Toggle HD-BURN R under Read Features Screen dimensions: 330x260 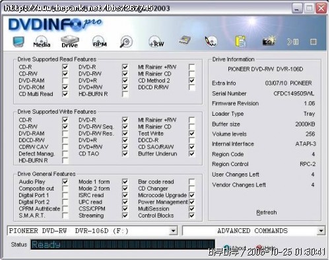[125, 94]
